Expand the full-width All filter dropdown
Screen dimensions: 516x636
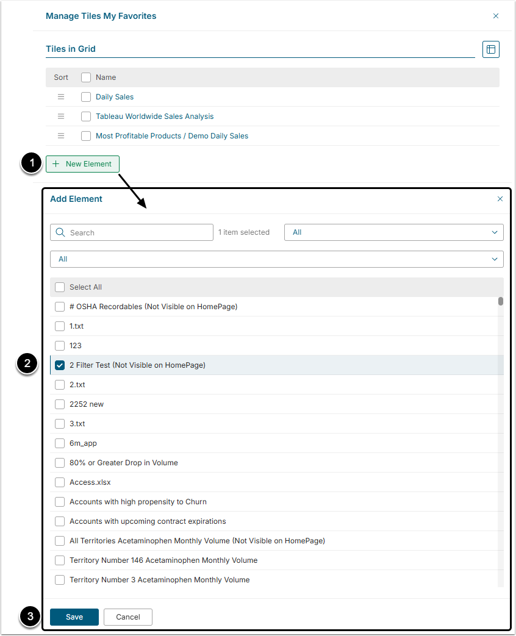(276, 259)
